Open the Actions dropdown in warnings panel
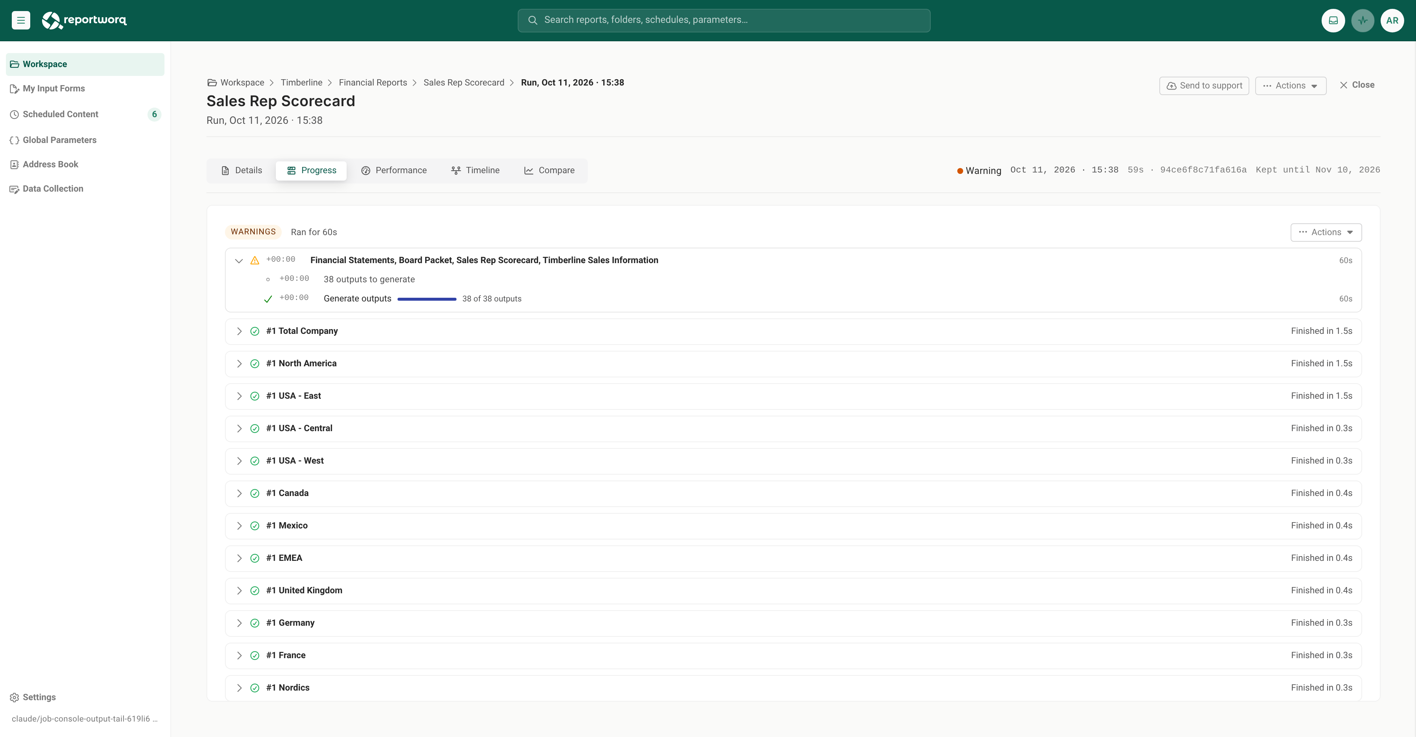Image resolution: width=1416 pixels, height=737 pixels. 1326,232
